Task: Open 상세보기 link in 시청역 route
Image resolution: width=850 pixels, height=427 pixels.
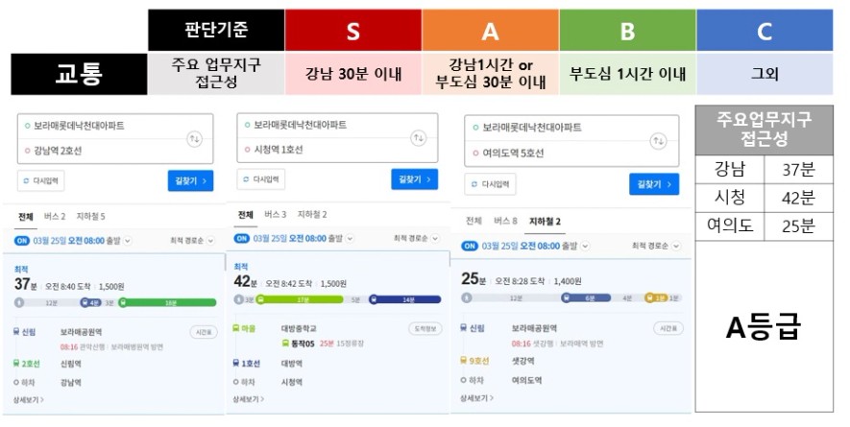Action: [x=249, y=399]
